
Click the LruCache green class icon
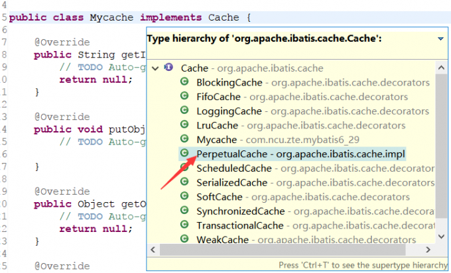point(185,125)
